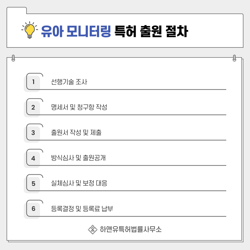This screenshot has height=250, width=250.
Task: Click the right binder pin icon
Action: tap(234, 58)
